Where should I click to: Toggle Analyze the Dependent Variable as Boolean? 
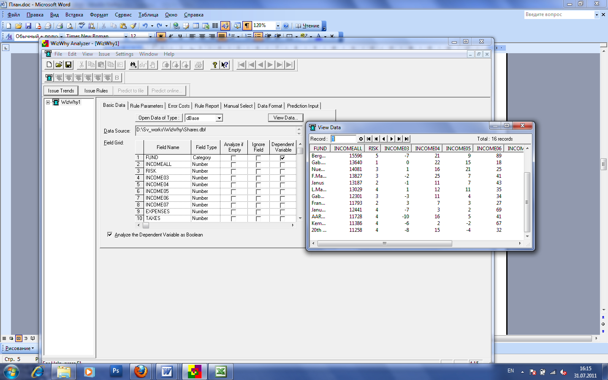click(x=110, y=234)
